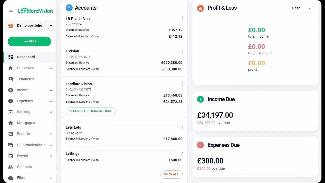
Task: Click Reconcile 9 Transactions button
Action: pyautogui.click(x=91, y=111)
